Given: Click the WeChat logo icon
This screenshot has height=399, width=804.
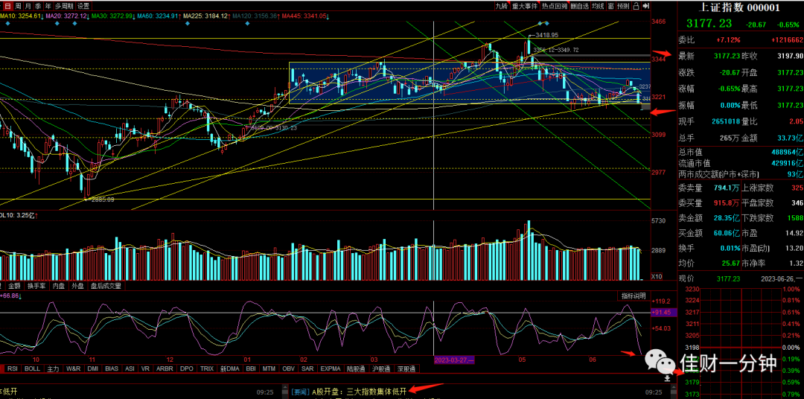Looking at the screenshot, I should click(x=660, y=363).
